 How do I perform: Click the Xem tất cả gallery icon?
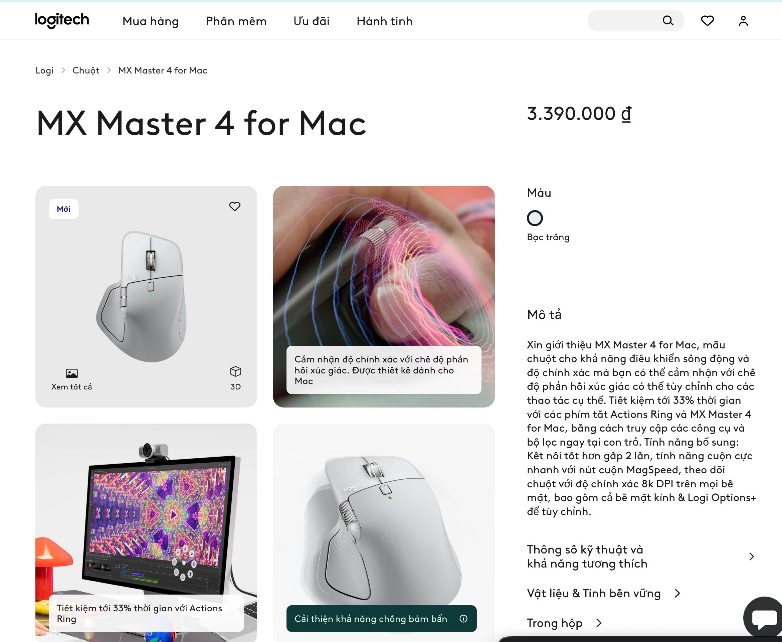72,373
